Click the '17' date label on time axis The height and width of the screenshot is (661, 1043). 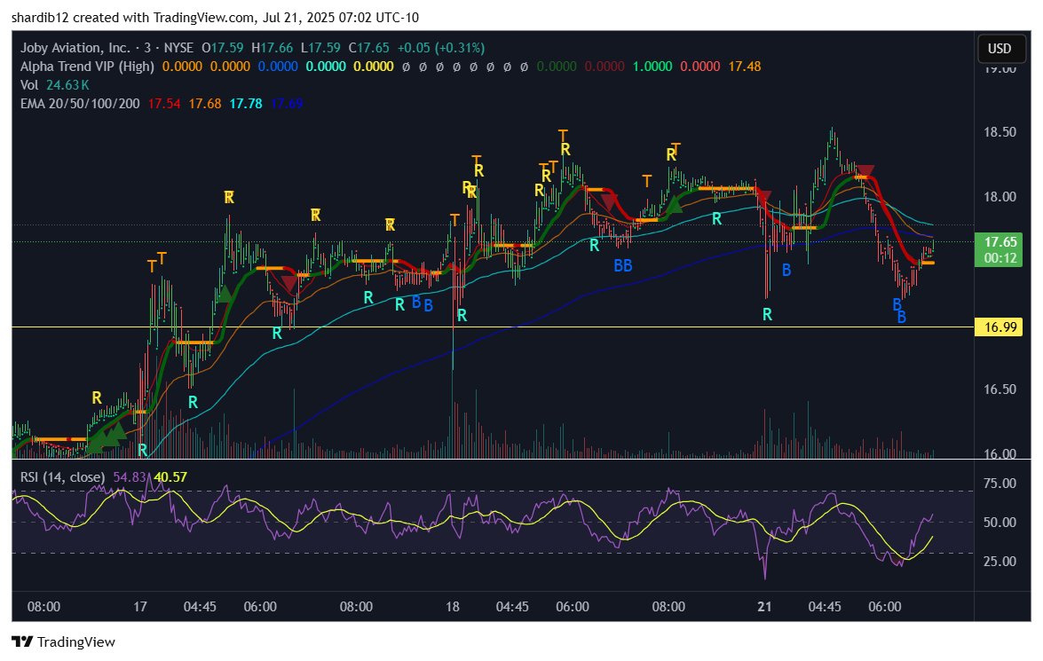click(x=139, y=607)
